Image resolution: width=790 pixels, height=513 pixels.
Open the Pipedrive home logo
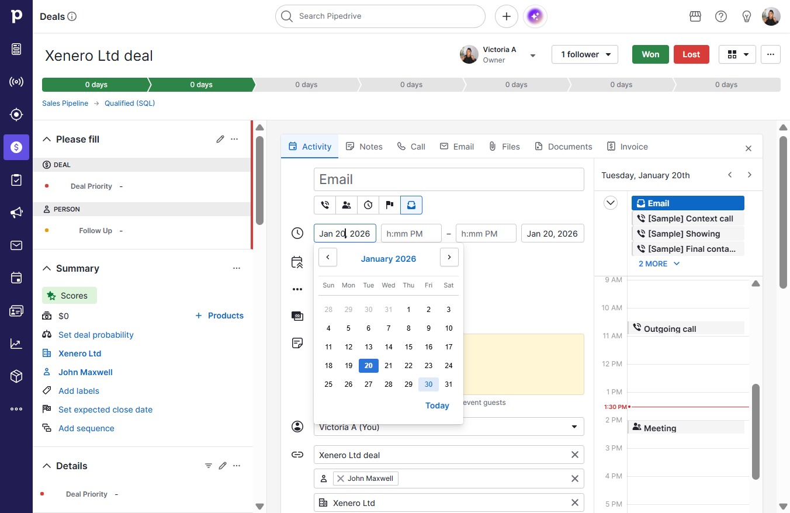16,16
